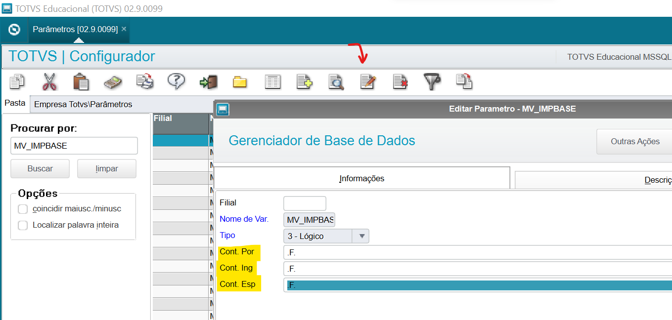
Task: Click the limpar button
Action: click(107, 168)
